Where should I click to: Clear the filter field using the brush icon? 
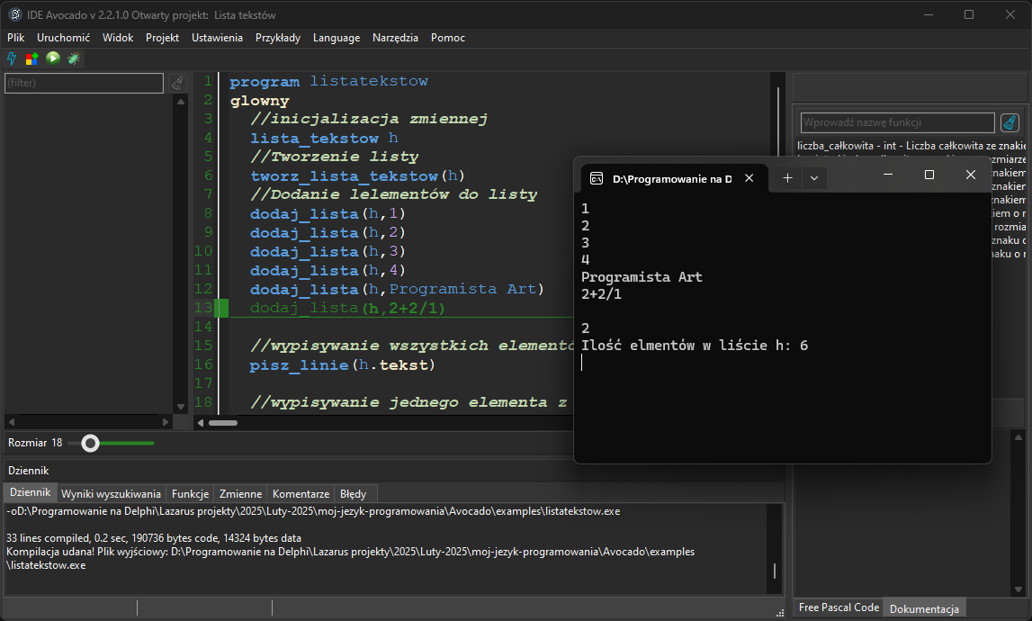pyautogui.click(x=177, y=82)
